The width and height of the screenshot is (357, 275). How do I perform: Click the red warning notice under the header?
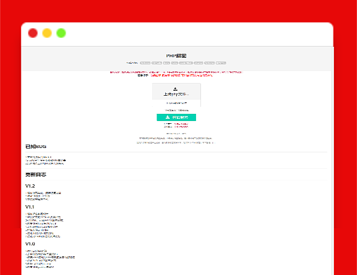coord(176,72)
